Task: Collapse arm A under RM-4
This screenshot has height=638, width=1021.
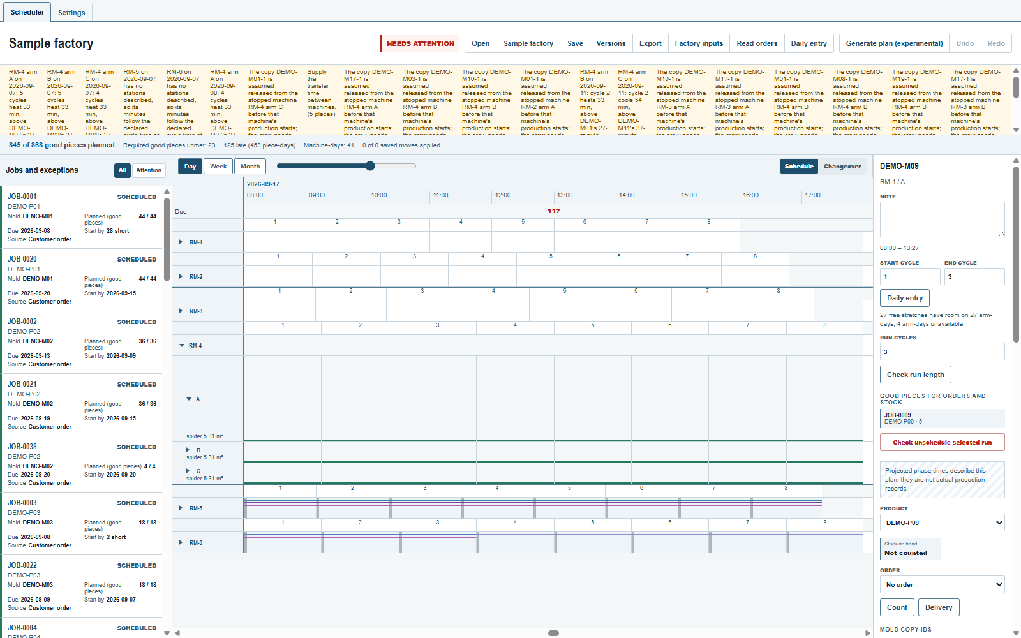Action: coord(189,399)
